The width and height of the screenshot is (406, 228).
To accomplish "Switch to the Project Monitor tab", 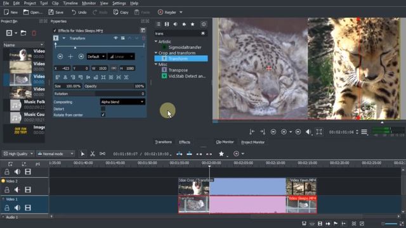I will point(252,142).
